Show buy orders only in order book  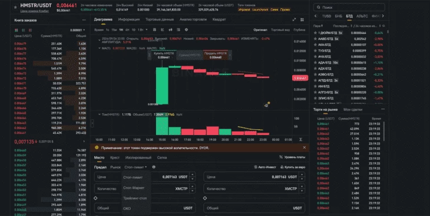pos(24,30)
